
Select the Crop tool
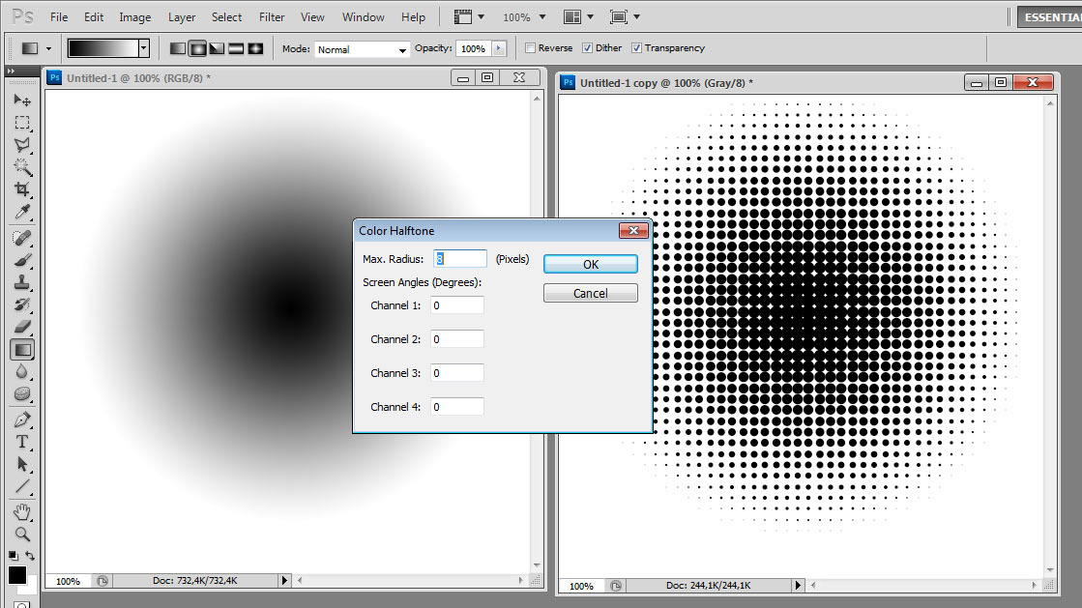(22, 189)
